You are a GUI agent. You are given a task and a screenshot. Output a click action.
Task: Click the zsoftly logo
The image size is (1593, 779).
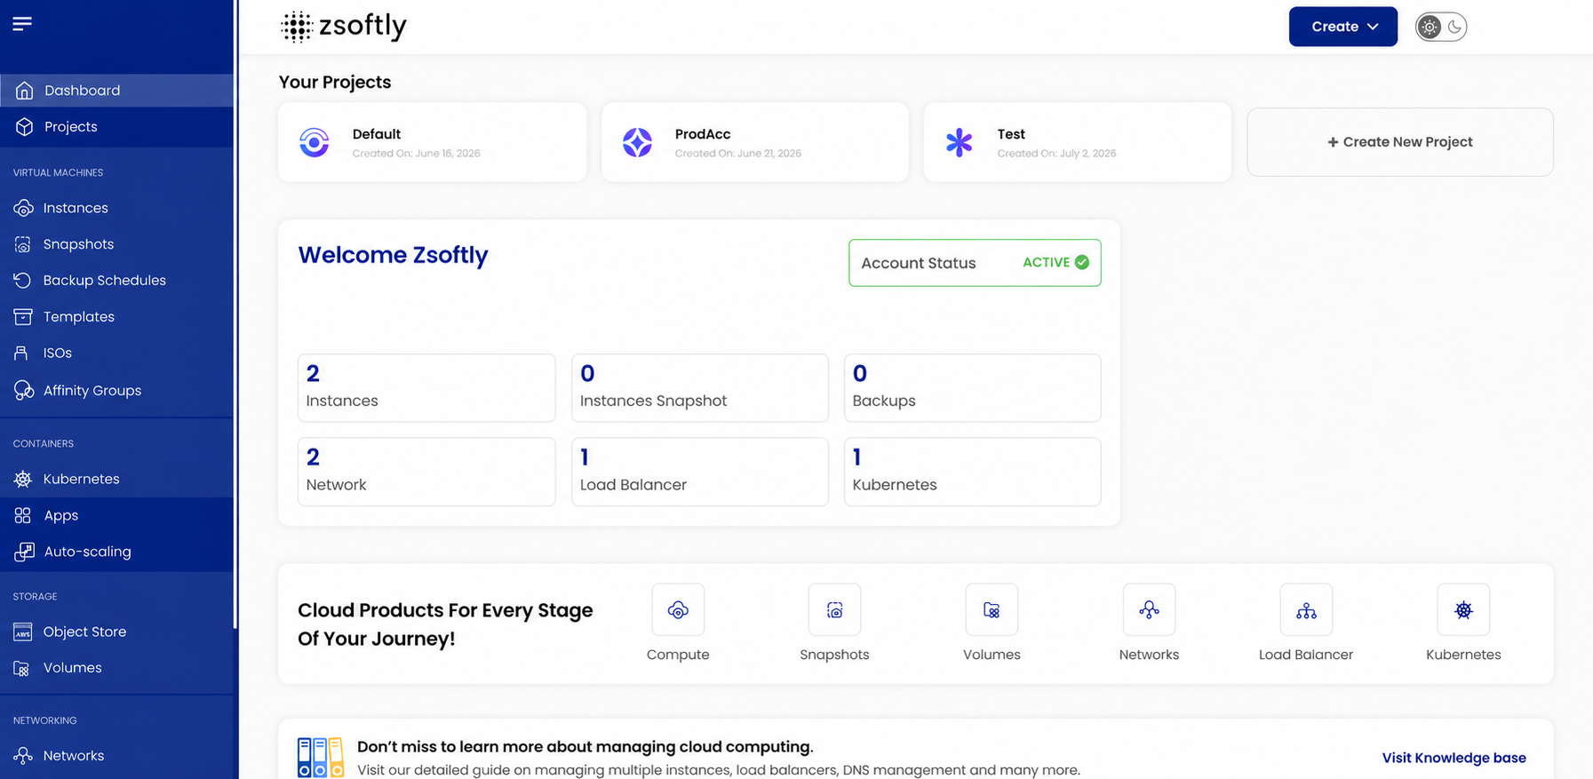point(343,26)
